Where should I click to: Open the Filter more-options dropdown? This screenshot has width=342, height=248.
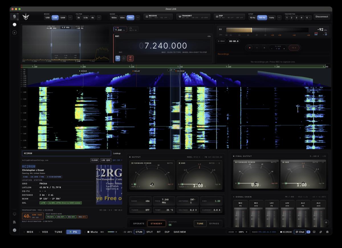tap(99, 18)
